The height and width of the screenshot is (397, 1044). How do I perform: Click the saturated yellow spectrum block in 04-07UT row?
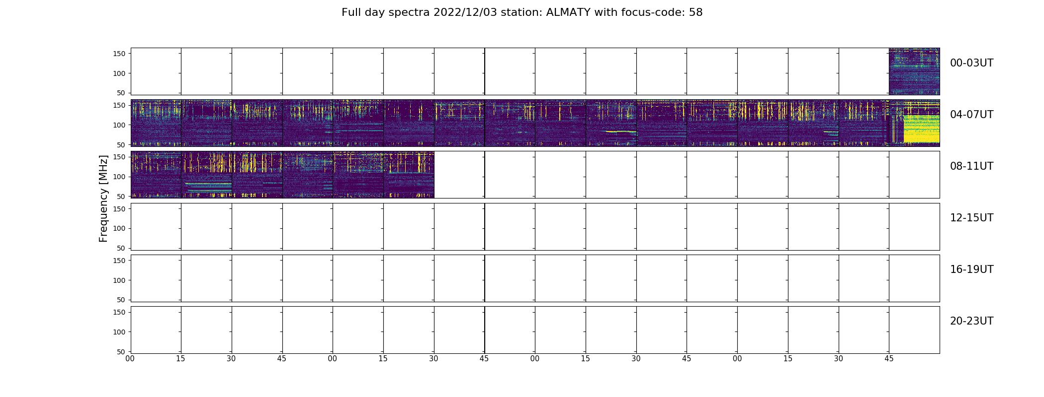921,129
